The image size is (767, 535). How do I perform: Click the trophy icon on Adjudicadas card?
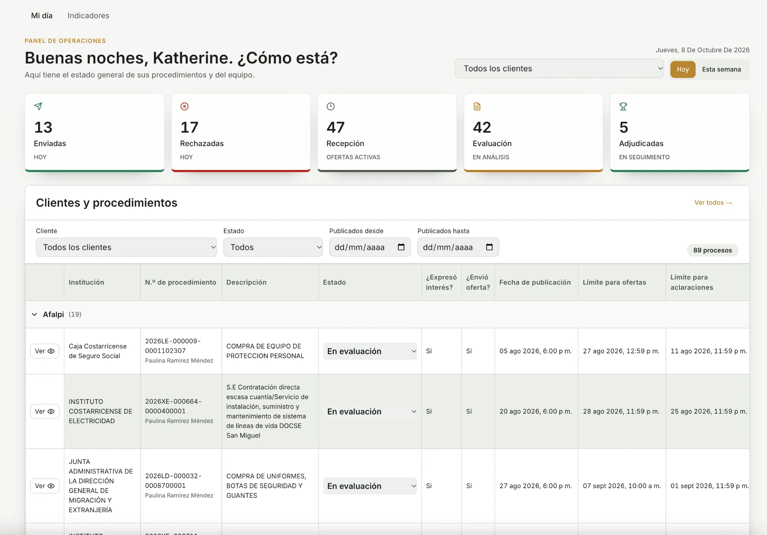(x=623, y=106)
